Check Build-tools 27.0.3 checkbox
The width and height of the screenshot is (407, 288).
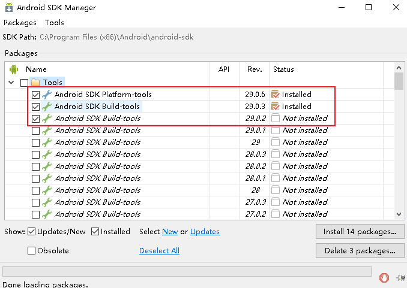point(35,202)
